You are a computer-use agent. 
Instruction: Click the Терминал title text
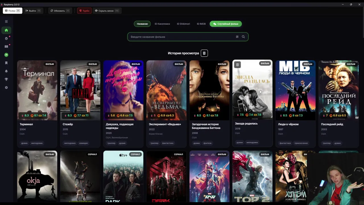[x=26, y=124]
